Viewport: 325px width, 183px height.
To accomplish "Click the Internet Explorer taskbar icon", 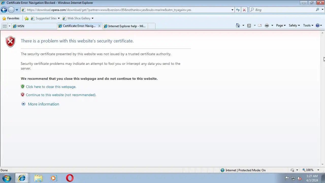I will (22, 178).
